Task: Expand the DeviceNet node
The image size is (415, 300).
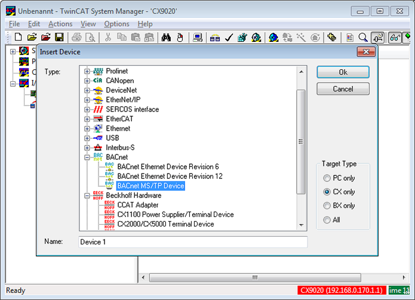Action: click(x=87, y=91)
